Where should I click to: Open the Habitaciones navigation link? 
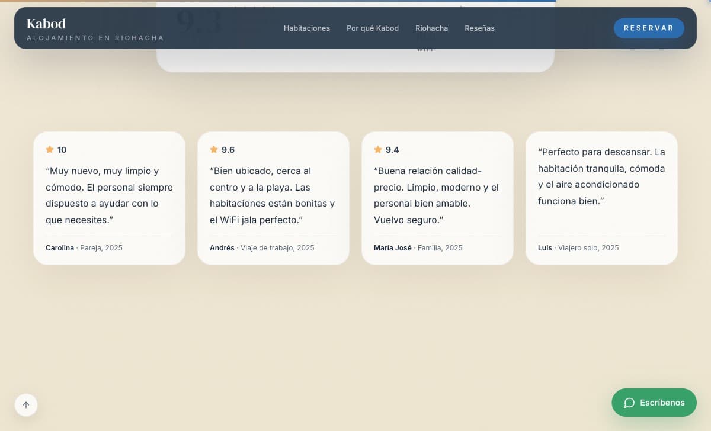tap(307, 28)
